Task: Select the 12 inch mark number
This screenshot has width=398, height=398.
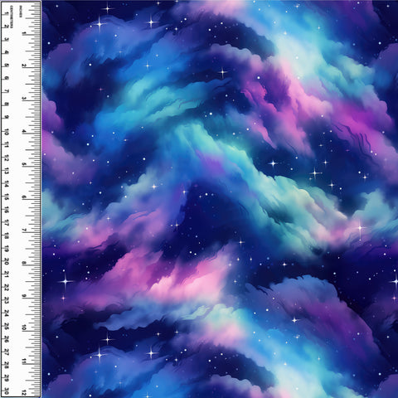Action: (x=24, y=392)
